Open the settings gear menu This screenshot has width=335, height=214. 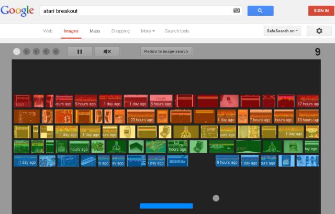click(319, 31)
